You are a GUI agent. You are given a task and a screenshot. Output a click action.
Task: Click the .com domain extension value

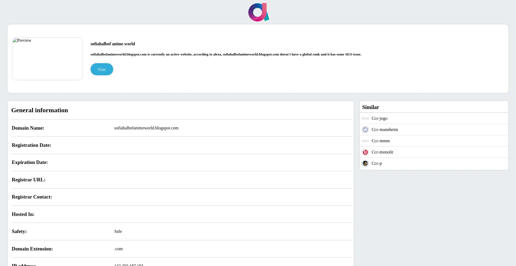(x=119, y=249)
